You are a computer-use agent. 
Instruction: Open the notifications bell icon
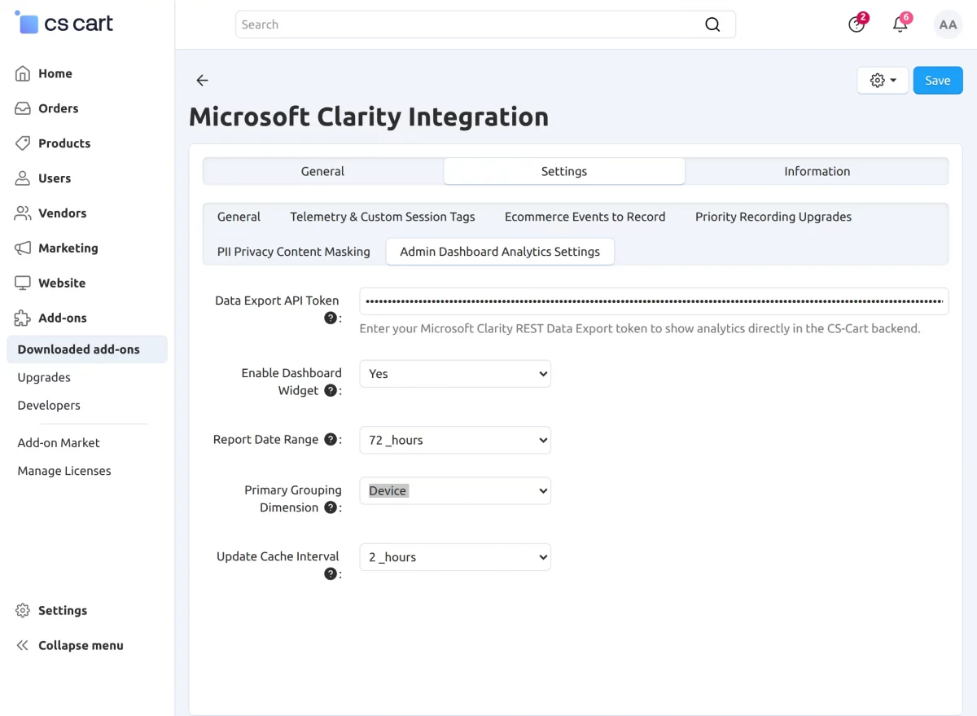(900, 24)
